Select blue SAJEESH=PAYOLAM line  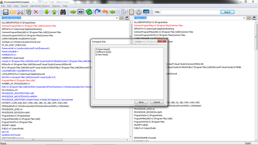11,135
